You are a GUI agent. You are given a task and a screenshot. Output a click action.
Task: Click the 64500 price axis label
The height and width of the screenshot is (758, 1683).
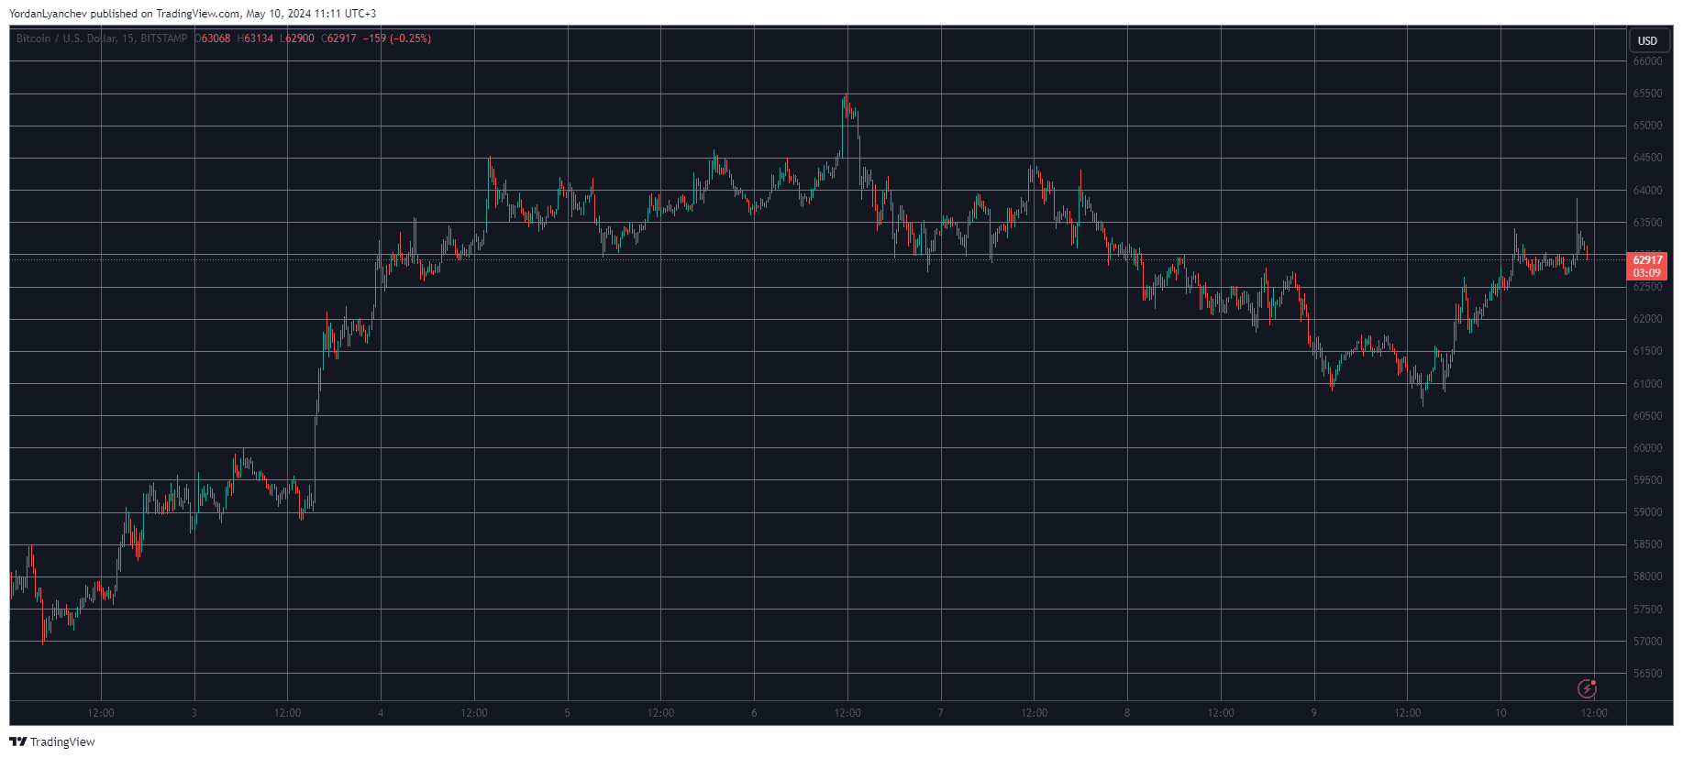click(1647, 158)
